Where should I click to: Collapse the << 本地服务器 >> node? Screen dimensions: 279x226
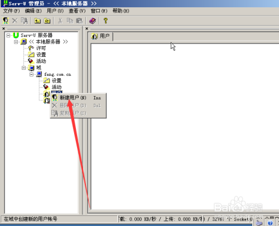tap(16, 42)
